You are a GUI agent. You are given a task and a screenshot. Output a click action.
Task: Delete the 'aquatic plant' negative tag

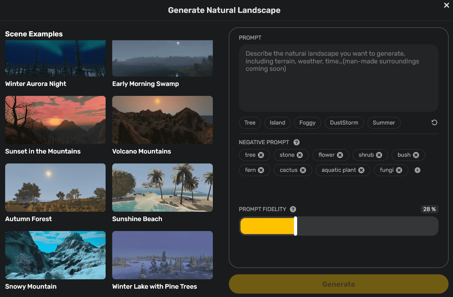361,170
